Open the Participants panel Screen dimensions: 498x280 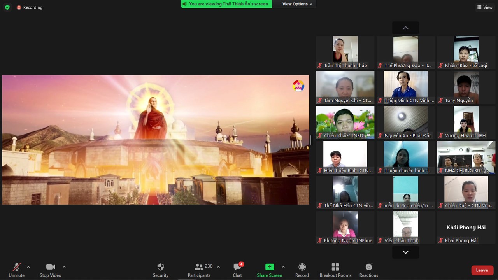coord(199,269)
